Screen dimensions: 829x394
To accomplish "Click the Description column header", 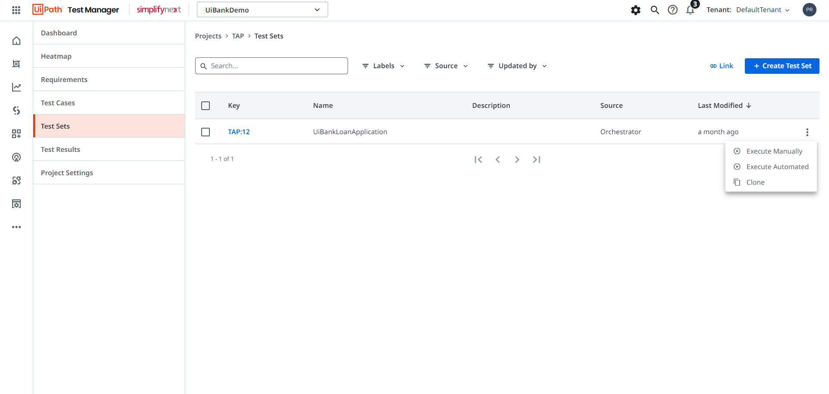I will pyautogui.click(x=491, y=106).
